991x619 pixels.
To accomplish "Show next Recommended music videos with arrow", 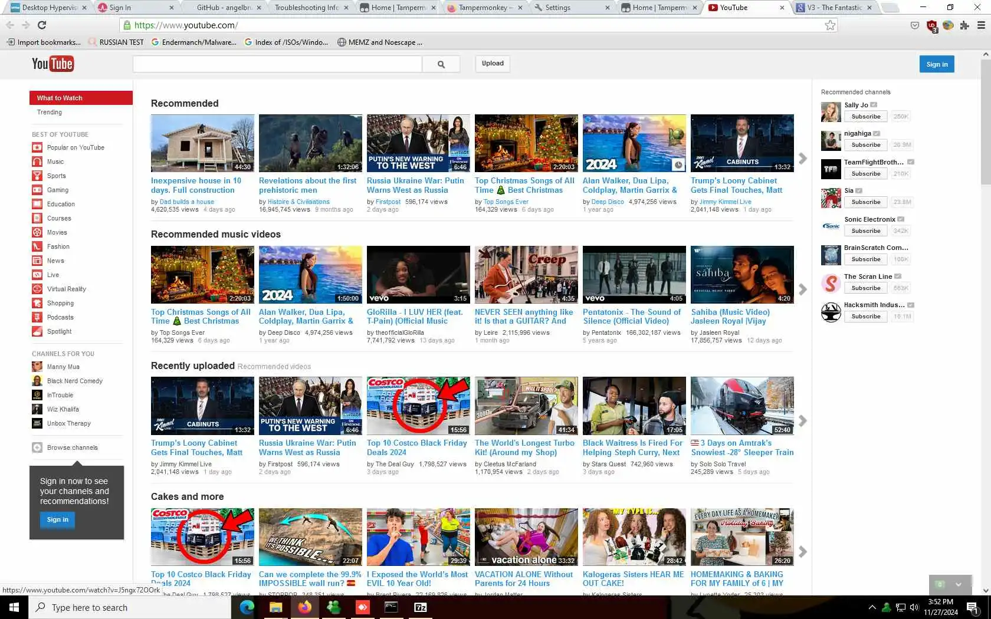I will (x=803, y=289).
